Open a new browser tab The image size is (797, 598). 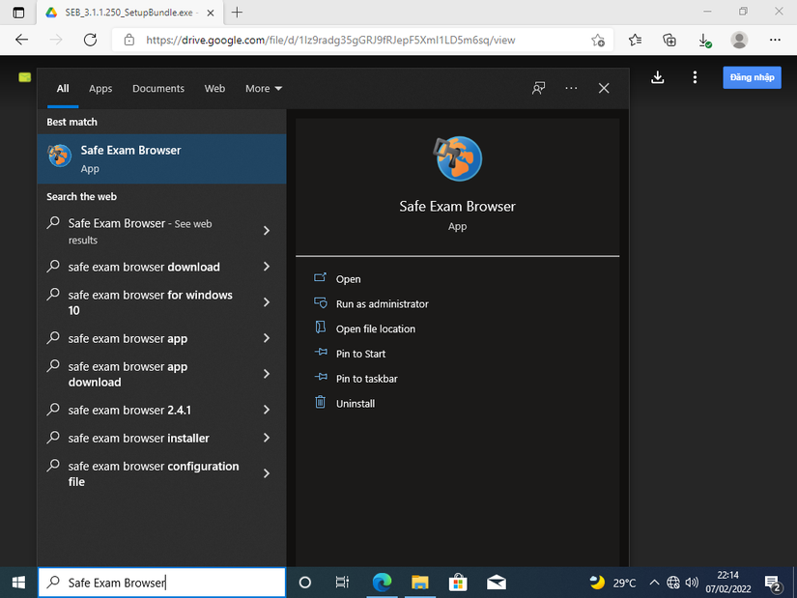(x=237, y=13)
